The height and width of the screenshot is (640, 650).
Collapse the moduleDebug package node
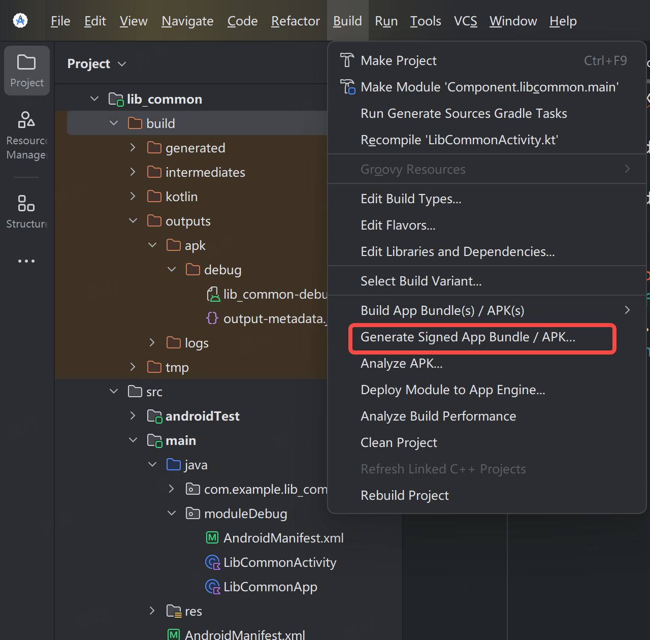point(172,513)
